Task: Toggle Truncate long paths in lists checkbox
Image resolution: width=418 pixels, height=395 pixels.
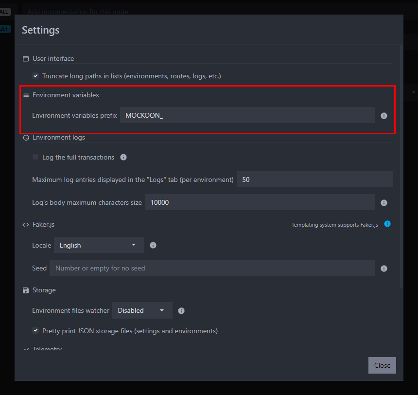Action: point(35,76)
